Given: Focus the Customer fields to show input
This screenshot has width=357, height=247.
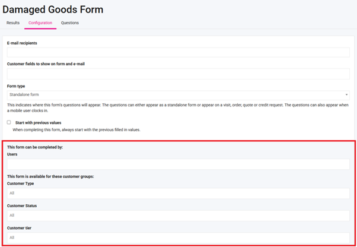Looking at the screenshot, I should (178, 74).
